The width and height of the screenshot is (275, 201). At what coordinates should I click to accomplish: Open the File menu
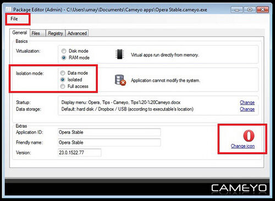click(14, 19)
